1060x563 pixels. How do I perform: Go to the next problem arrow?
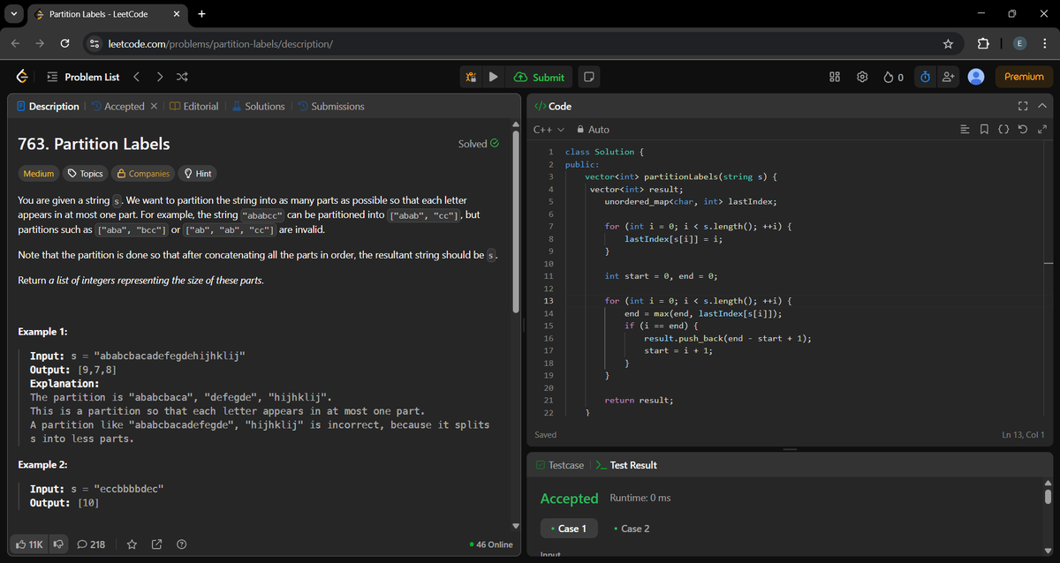160,77
